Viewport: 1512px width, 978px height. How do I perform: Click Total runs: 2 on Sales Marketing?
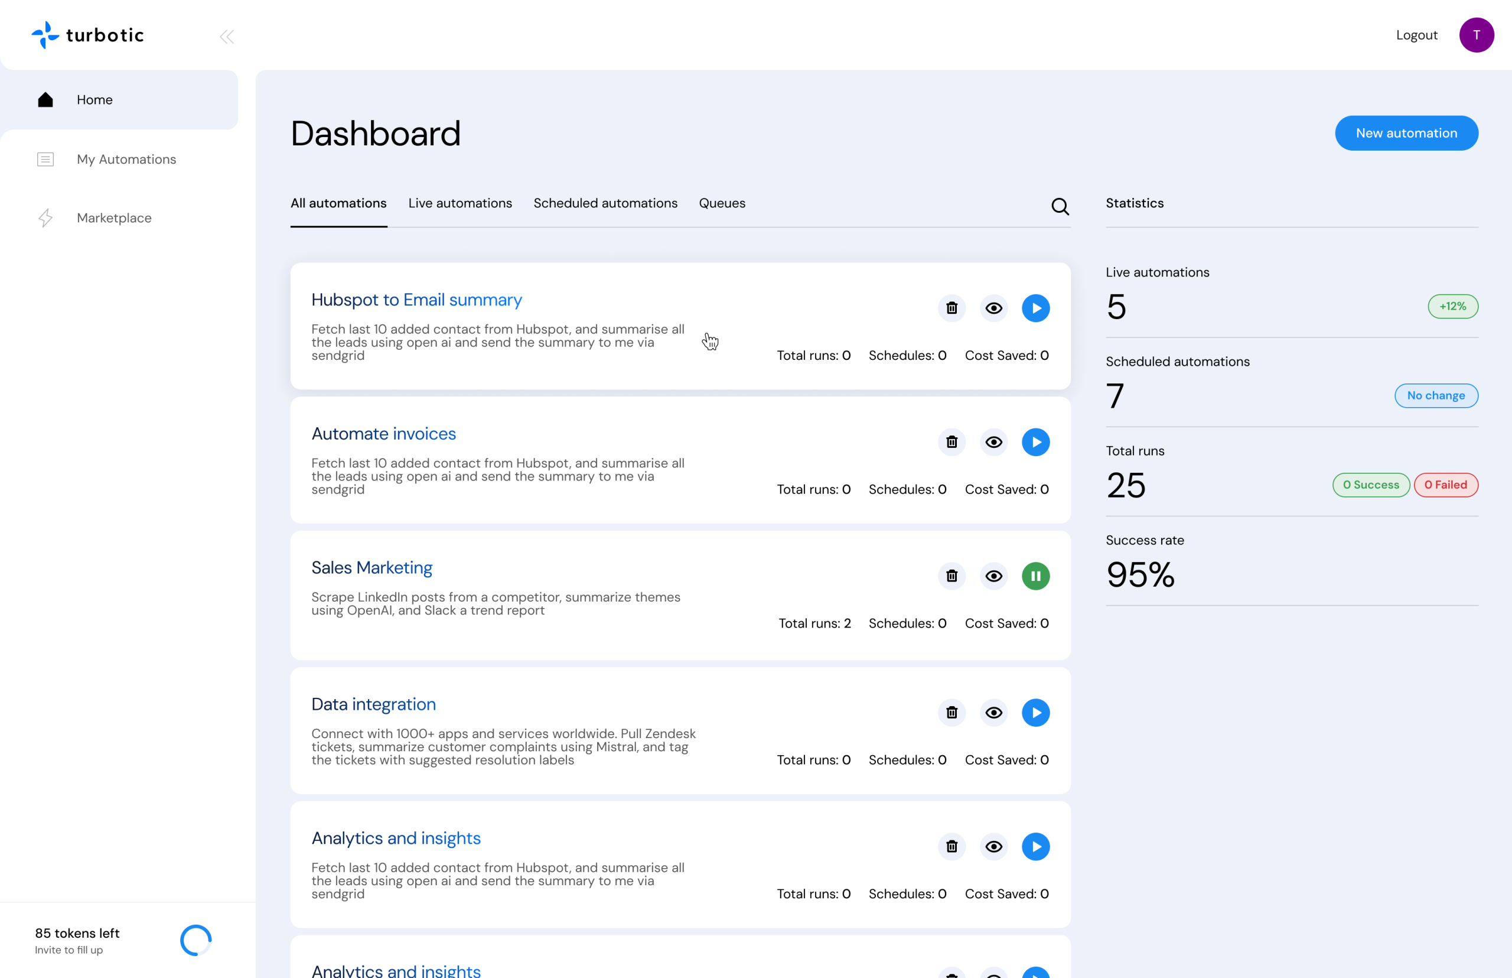(814, 623)
